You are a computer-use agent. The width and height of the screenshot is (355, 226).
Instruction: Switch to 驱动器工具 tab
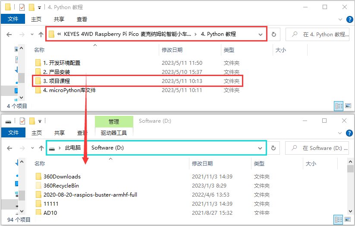click(113, 133)
